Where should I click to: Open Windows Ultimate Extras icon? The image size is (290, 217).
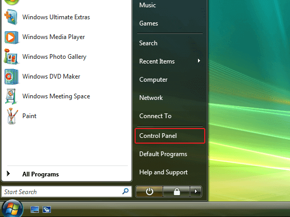[x=11, y=17]
